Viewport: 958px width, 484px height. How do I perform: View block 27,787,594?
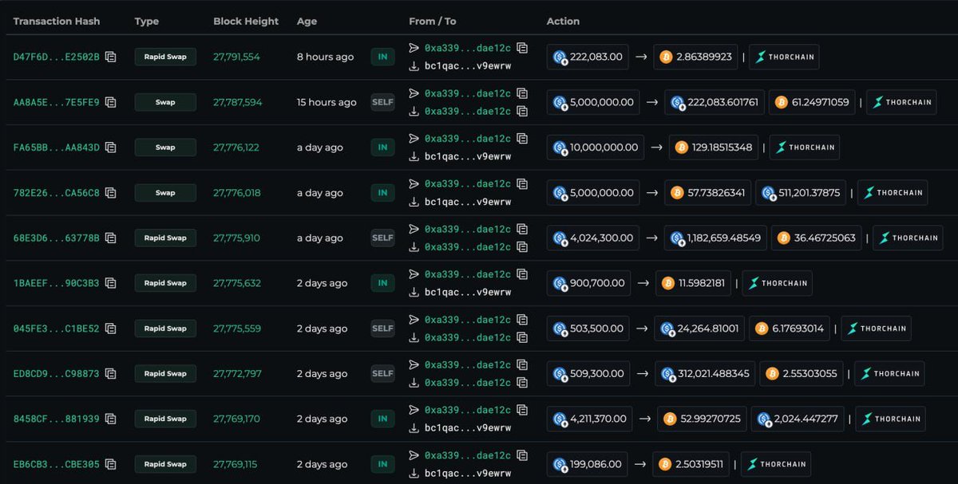(x=237, y=102)
